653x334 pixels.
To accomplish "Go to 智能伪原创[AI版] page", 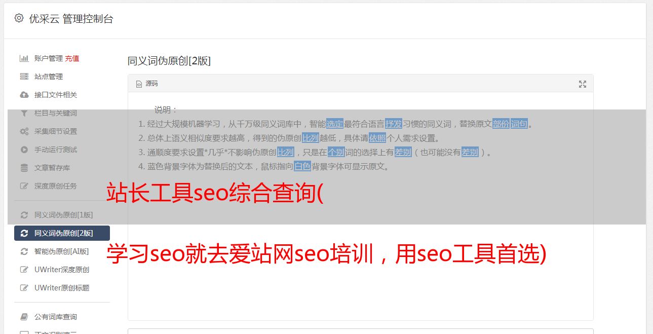I will tap(61, 251).
